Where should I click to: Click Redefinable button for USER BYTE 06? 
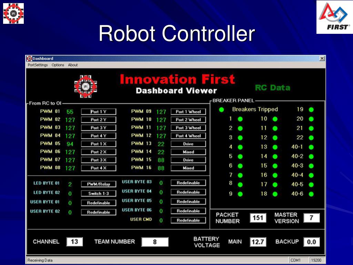point(188,211)
